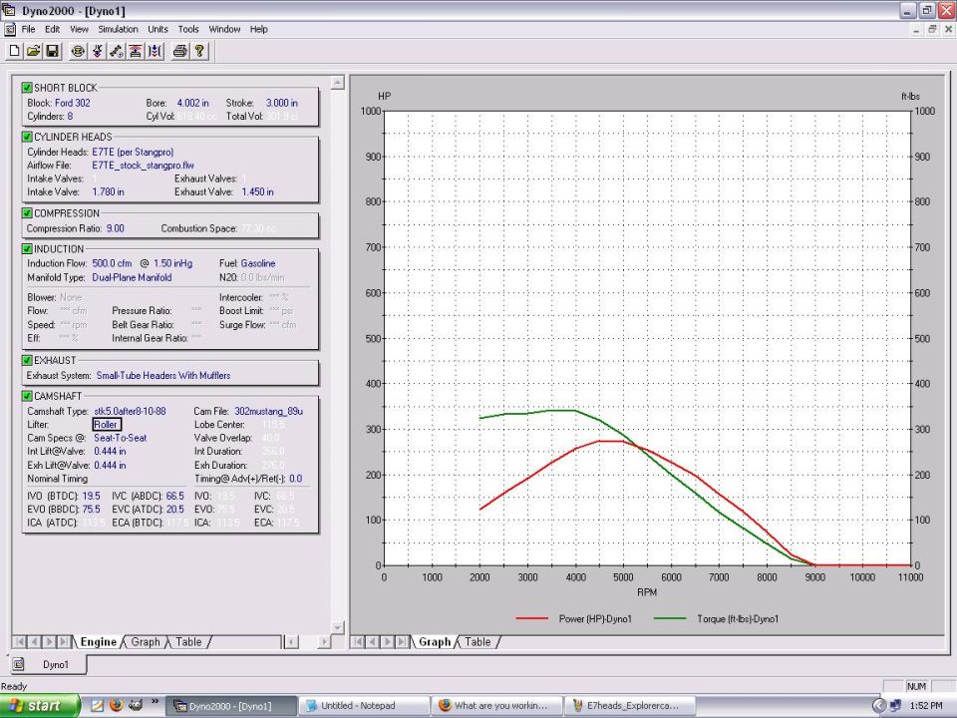Open the Tools menu
Image resolution: width=957 pixels, height=718 pixels.
tap(188, 29)
